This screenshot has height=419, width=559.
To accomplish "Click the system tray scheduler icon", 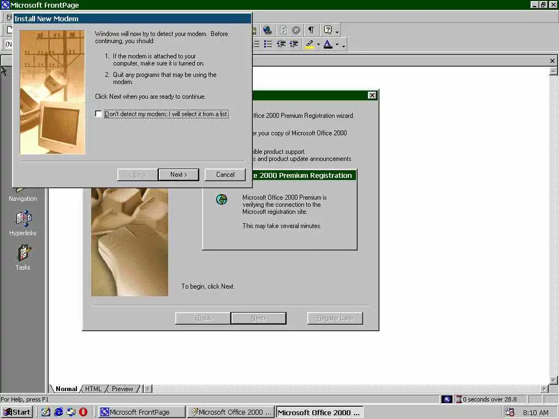I will [x=510, y=412].
